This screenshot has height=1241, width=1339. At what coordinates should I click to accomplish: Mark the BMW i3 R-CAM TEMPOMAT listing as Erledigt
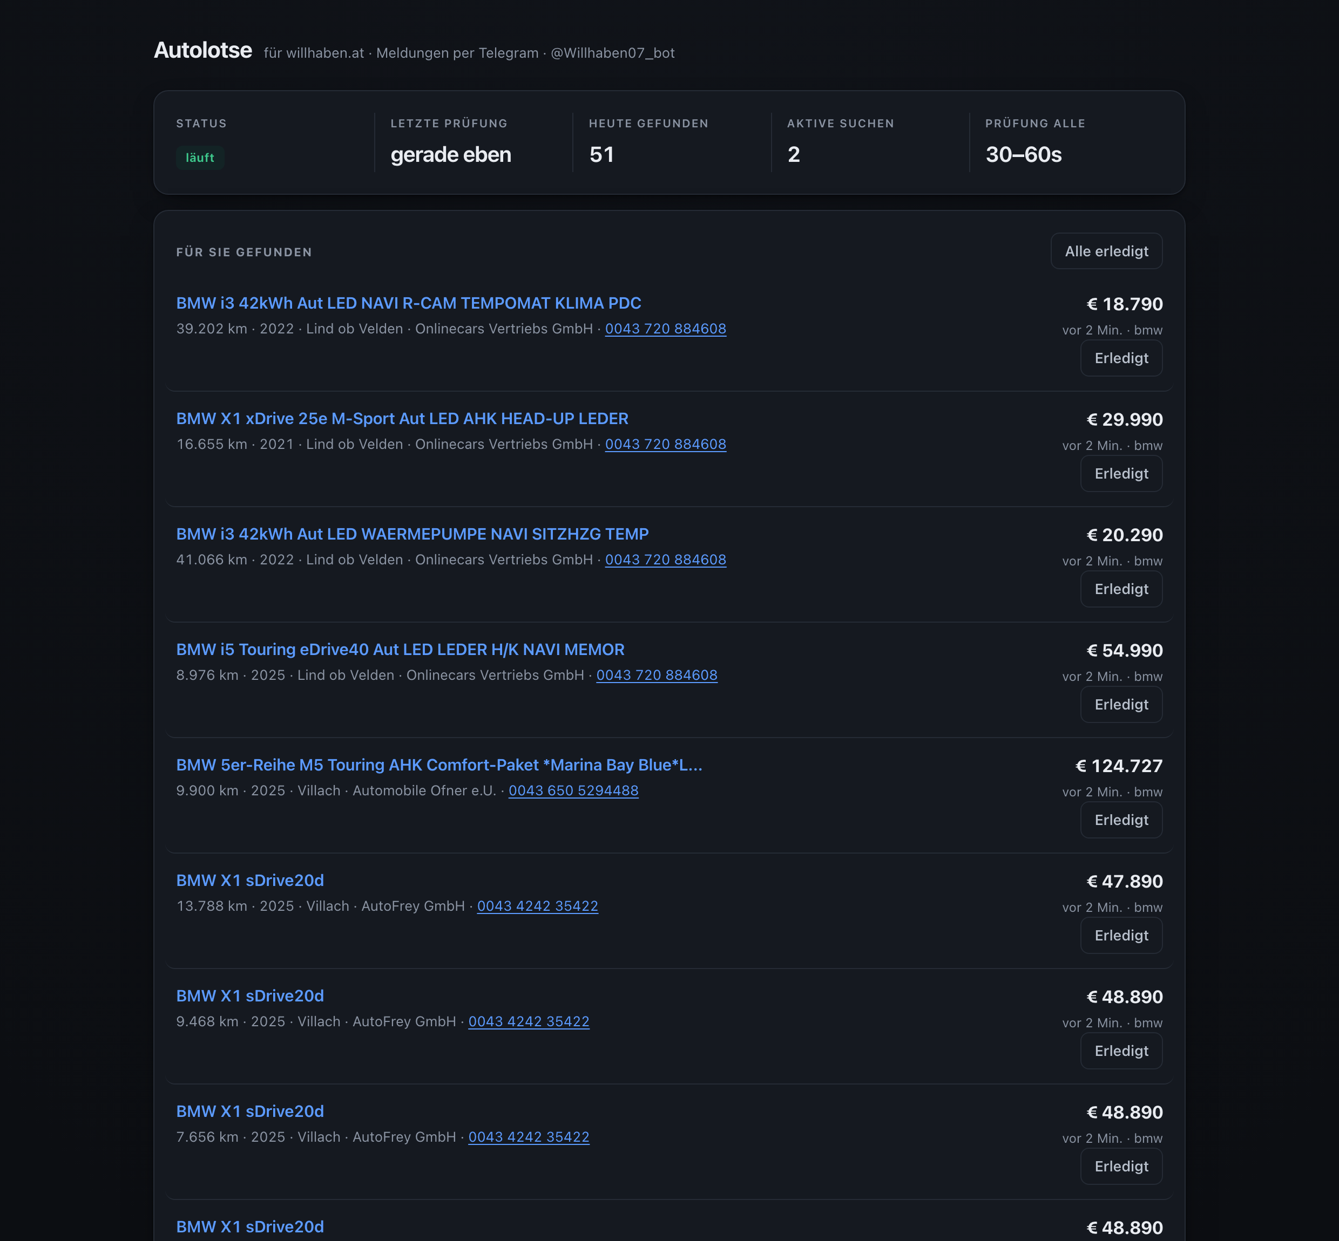1121,358
